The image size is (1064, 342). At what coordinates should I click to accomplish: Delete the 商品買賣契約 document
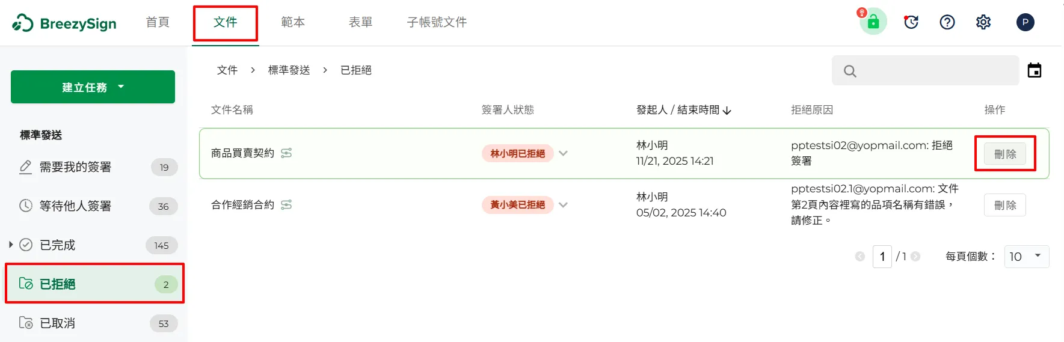coord(1005,154)
